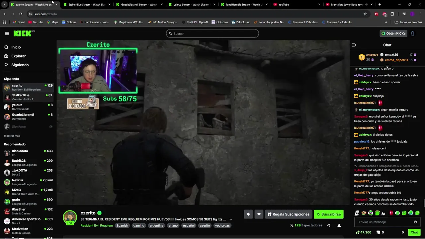Click the vectorgas tag
The height and width of the screenshot is (239, 425).
pyautogui.click(x=222, y=226)
